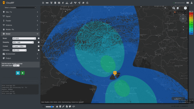
Task: Open the Model dropdown showing HF NVIS
Action: (24, 38)
